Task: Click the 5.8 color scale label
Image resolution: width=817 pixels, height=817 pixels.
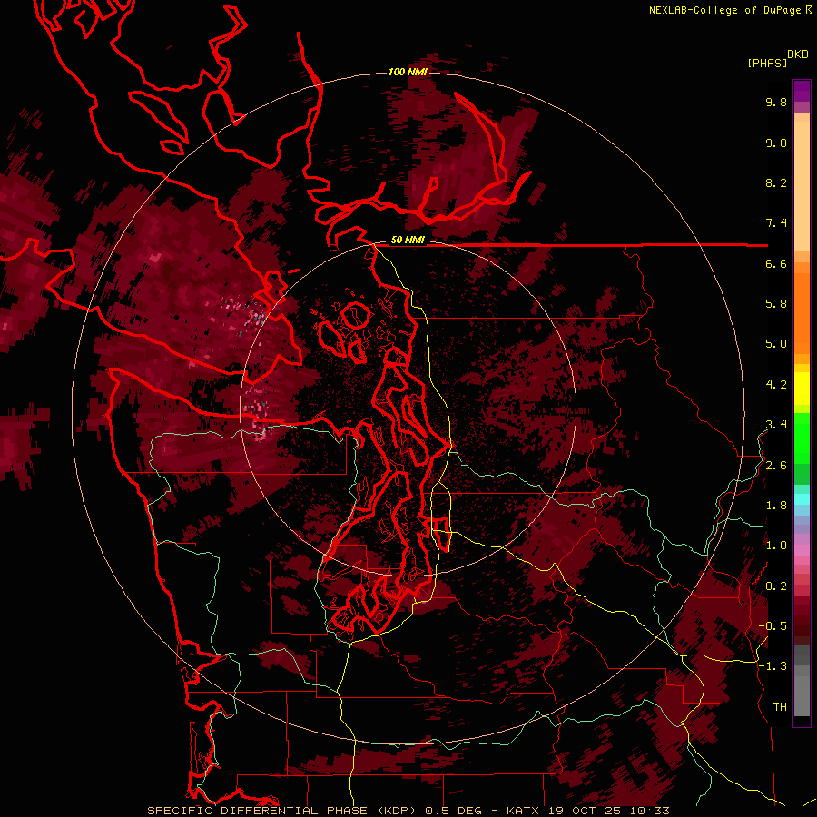Action: coord(776,304)
